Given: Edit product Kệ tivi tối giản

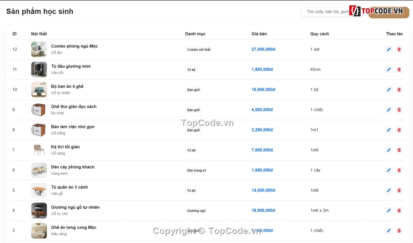Looking at the screenshot, I should click(x=389, y=150).
